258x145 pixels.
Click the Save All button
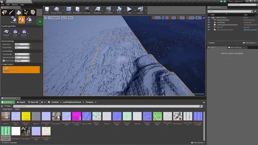point(33,102)
